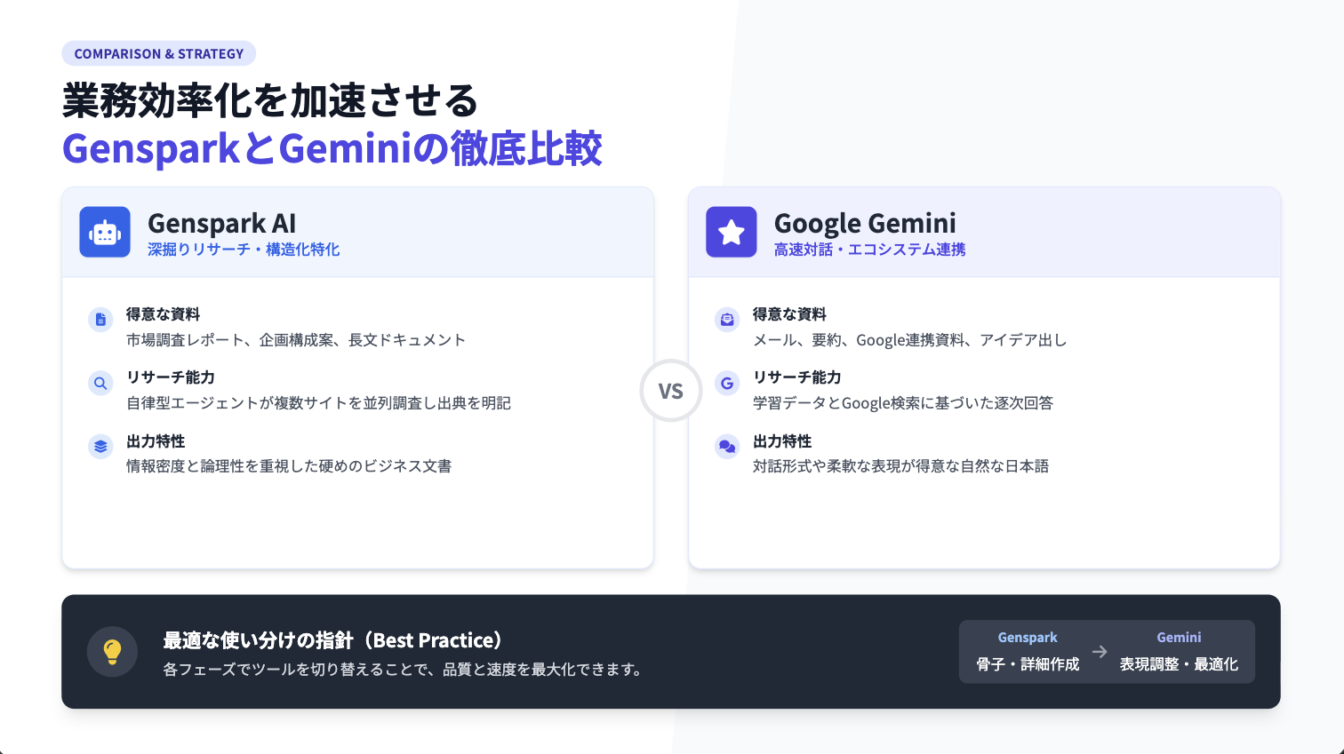Click the lightbulb icon in the Best Practice bar

pyautogui.click(x=113, y=651)
